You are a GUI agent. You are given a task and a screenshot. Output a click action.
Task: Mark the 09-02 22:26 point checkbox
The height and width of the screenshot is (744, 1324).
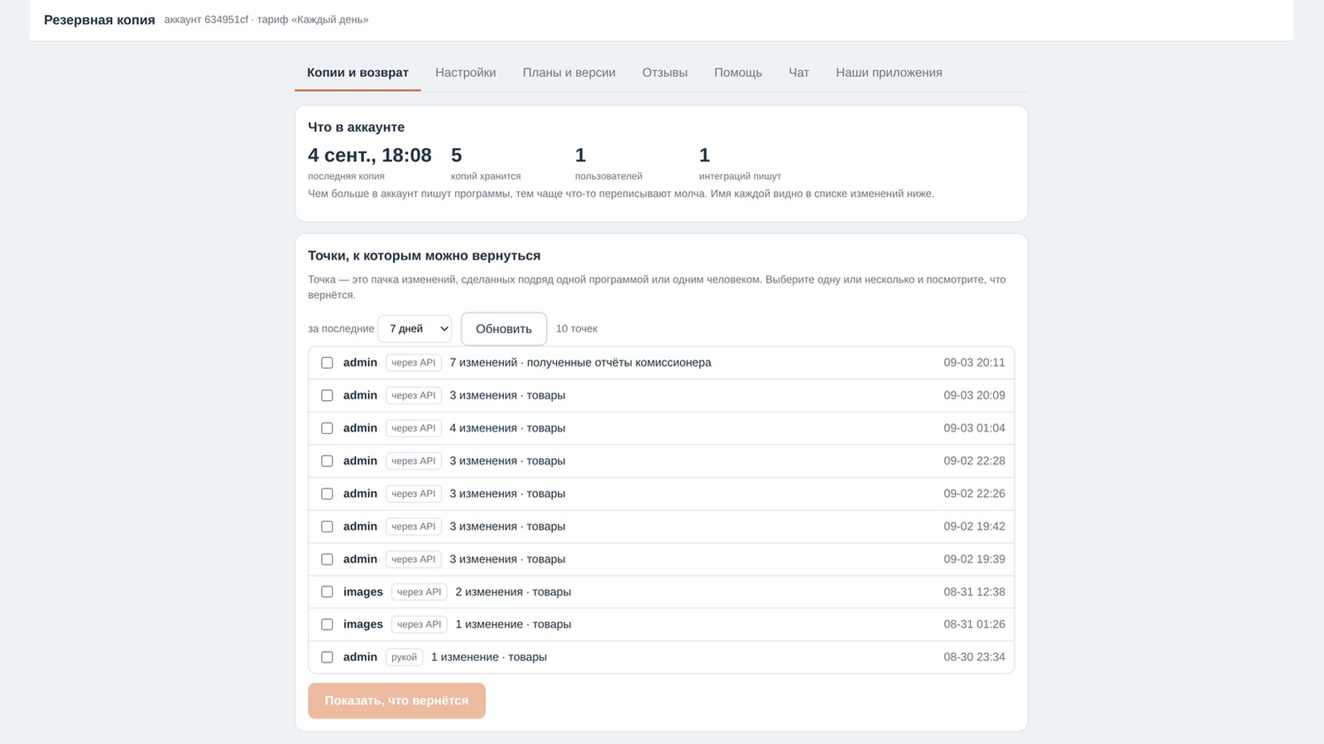tap(327, 494)
